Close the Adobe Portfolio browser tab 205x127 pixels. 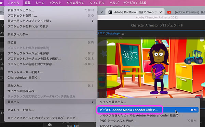[161, 12]
